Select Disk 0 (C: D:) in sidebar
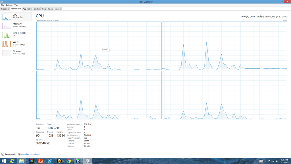 coord(16,35)
